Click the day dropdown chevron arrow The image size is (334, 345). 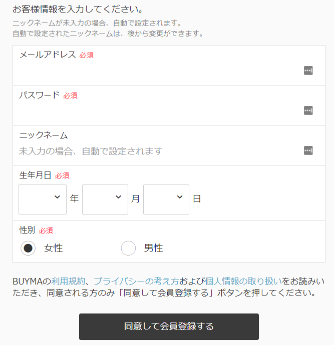pos(180,197)
